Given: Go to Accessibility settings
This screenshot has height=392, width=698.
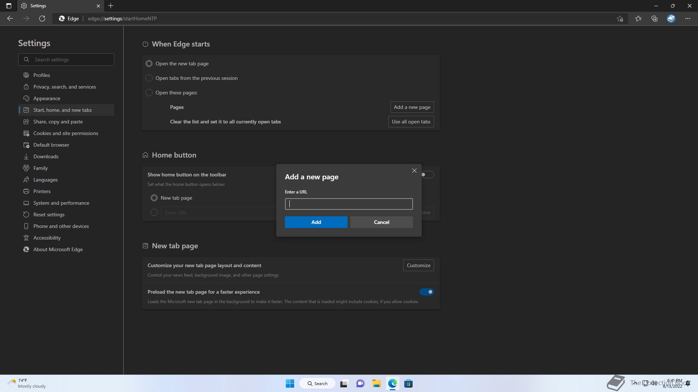Looking at the screenshot, I should pos(66,238).
